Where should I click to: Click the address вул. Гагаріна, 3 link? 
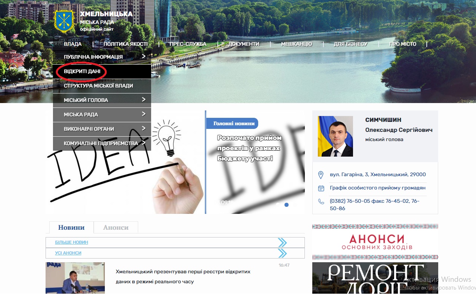(x=378, y=174)
